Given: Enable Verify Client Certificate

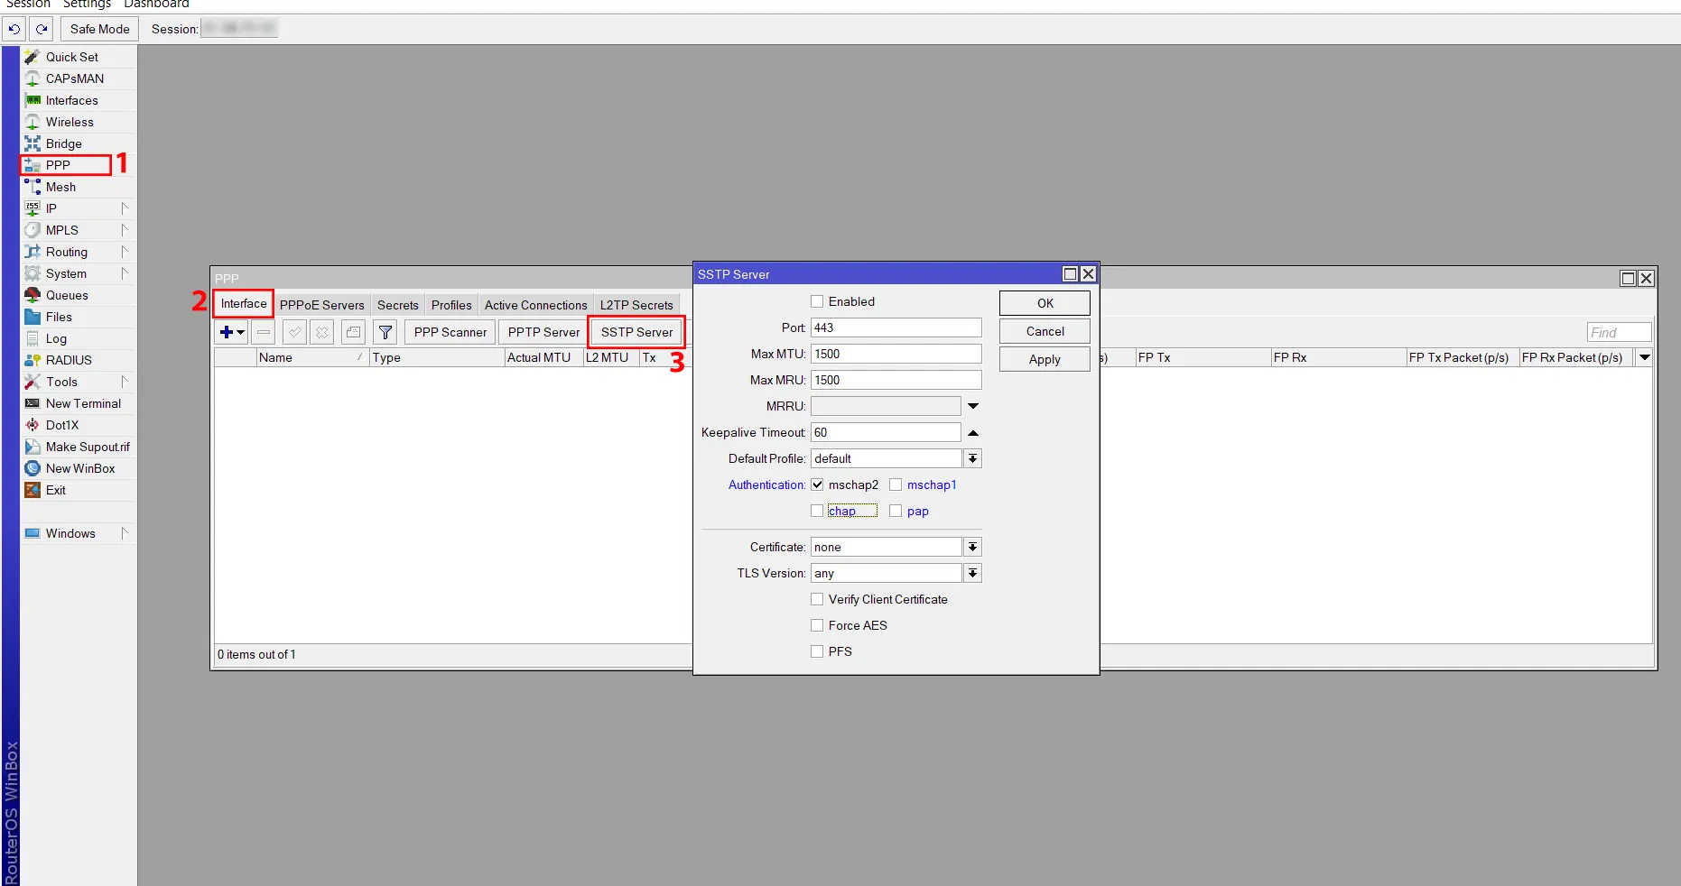Looking at the screenshot, I should [x=817, y=599].
